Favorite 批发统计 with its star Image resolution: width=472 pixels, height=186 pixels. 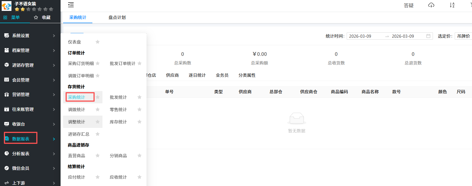click(x=140, y=97)
